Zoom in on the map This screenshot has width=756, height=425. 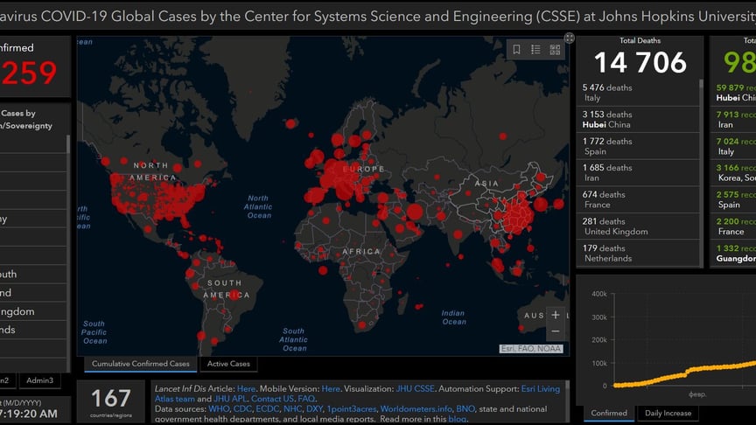(556, 315)
